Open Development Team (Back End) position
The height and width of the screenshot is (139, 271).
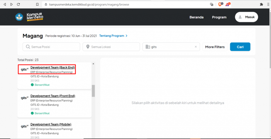click(53, 67)
